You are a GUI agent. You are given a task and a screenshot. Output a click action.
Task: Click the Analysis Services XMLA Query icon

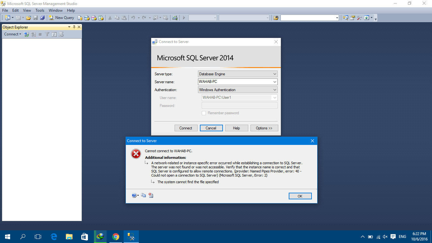[x=101, y=18]
